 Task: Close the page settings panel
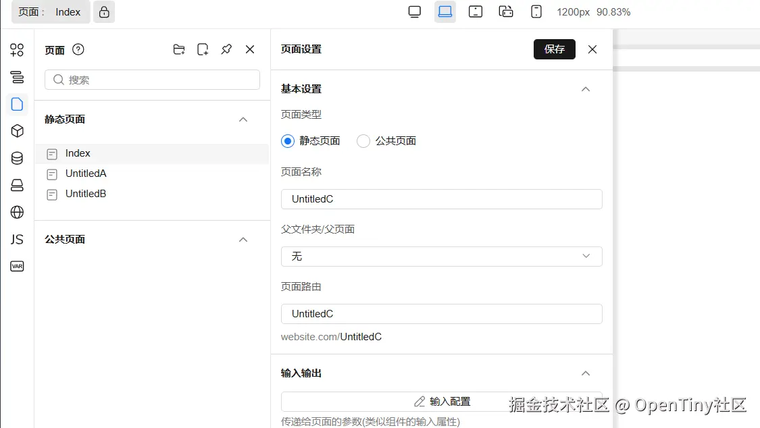point(592,49)
